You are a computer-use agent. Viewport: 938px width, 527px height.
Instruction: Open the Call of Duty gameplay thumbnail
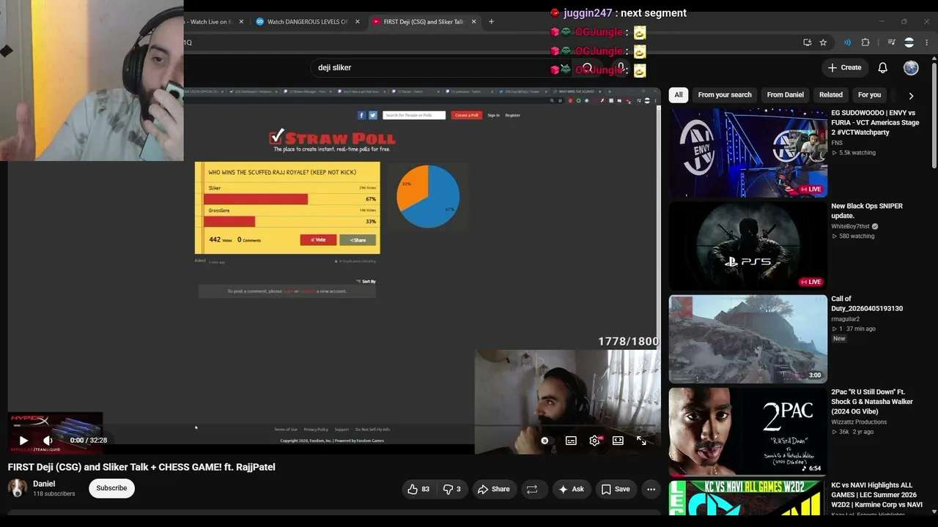click(748, 339)
